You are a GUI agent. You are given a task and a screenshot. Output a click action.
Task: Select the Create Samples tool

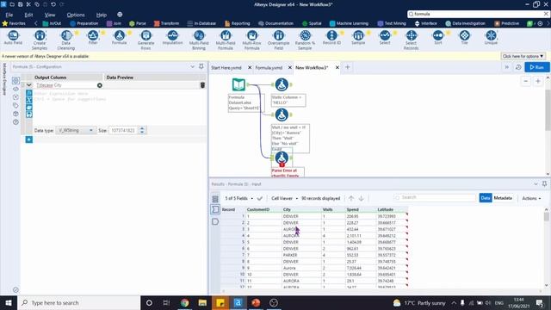point(40,40)
